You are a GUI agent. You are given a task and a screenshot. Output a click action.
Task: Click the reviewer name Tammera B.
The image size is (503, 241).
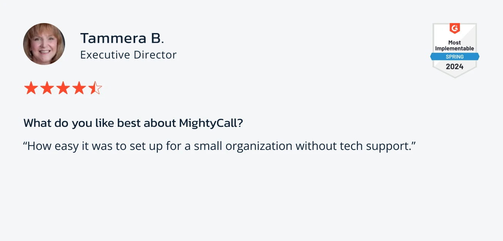[122, 38]
